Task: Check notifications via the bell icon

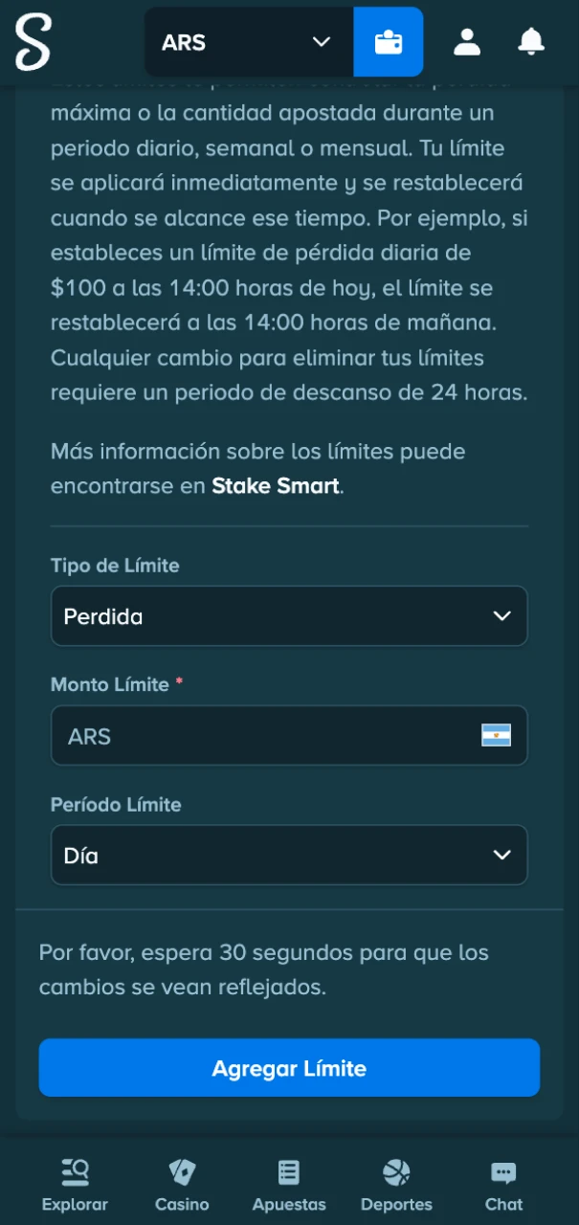Action: click(x=530, y=41)
